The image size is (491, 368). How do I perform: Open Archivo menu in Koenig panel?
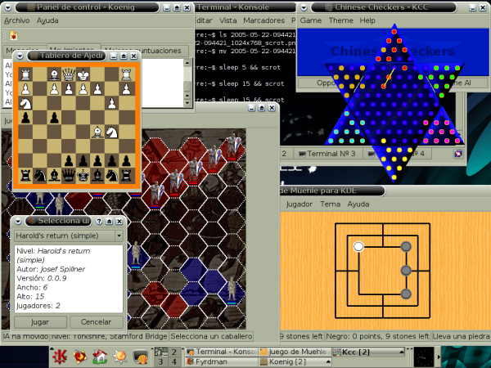pos(17,20)
